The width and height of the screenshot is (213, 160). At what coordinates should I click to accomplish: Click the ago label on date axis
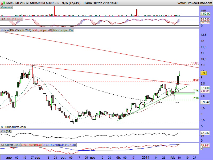(9, 158)
